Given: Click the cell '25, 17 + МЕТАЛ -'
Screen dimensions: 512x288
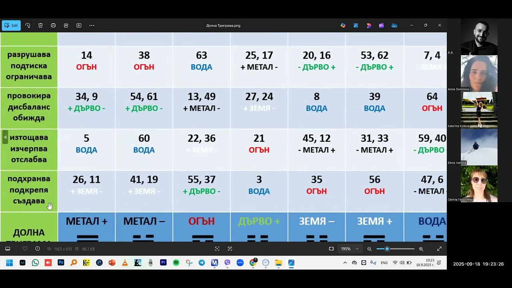Looking at the screenshot, I should click(x=259, y=66).
